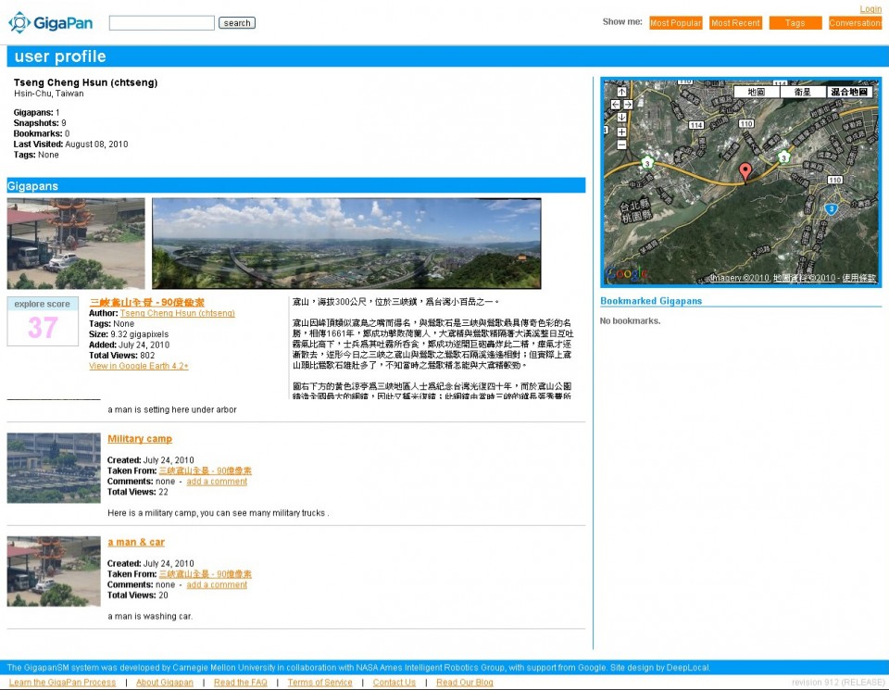This screenshot has width=889, height=690.
Task: Select 混合地圖 hybrid map view
Action: coord(849,92)
